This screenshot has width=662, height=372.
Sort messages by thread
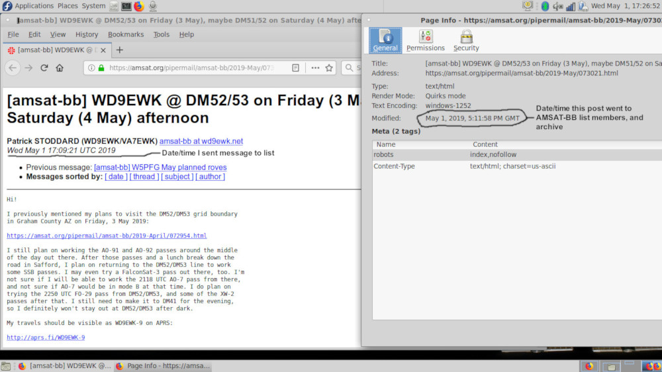point(144,177)
